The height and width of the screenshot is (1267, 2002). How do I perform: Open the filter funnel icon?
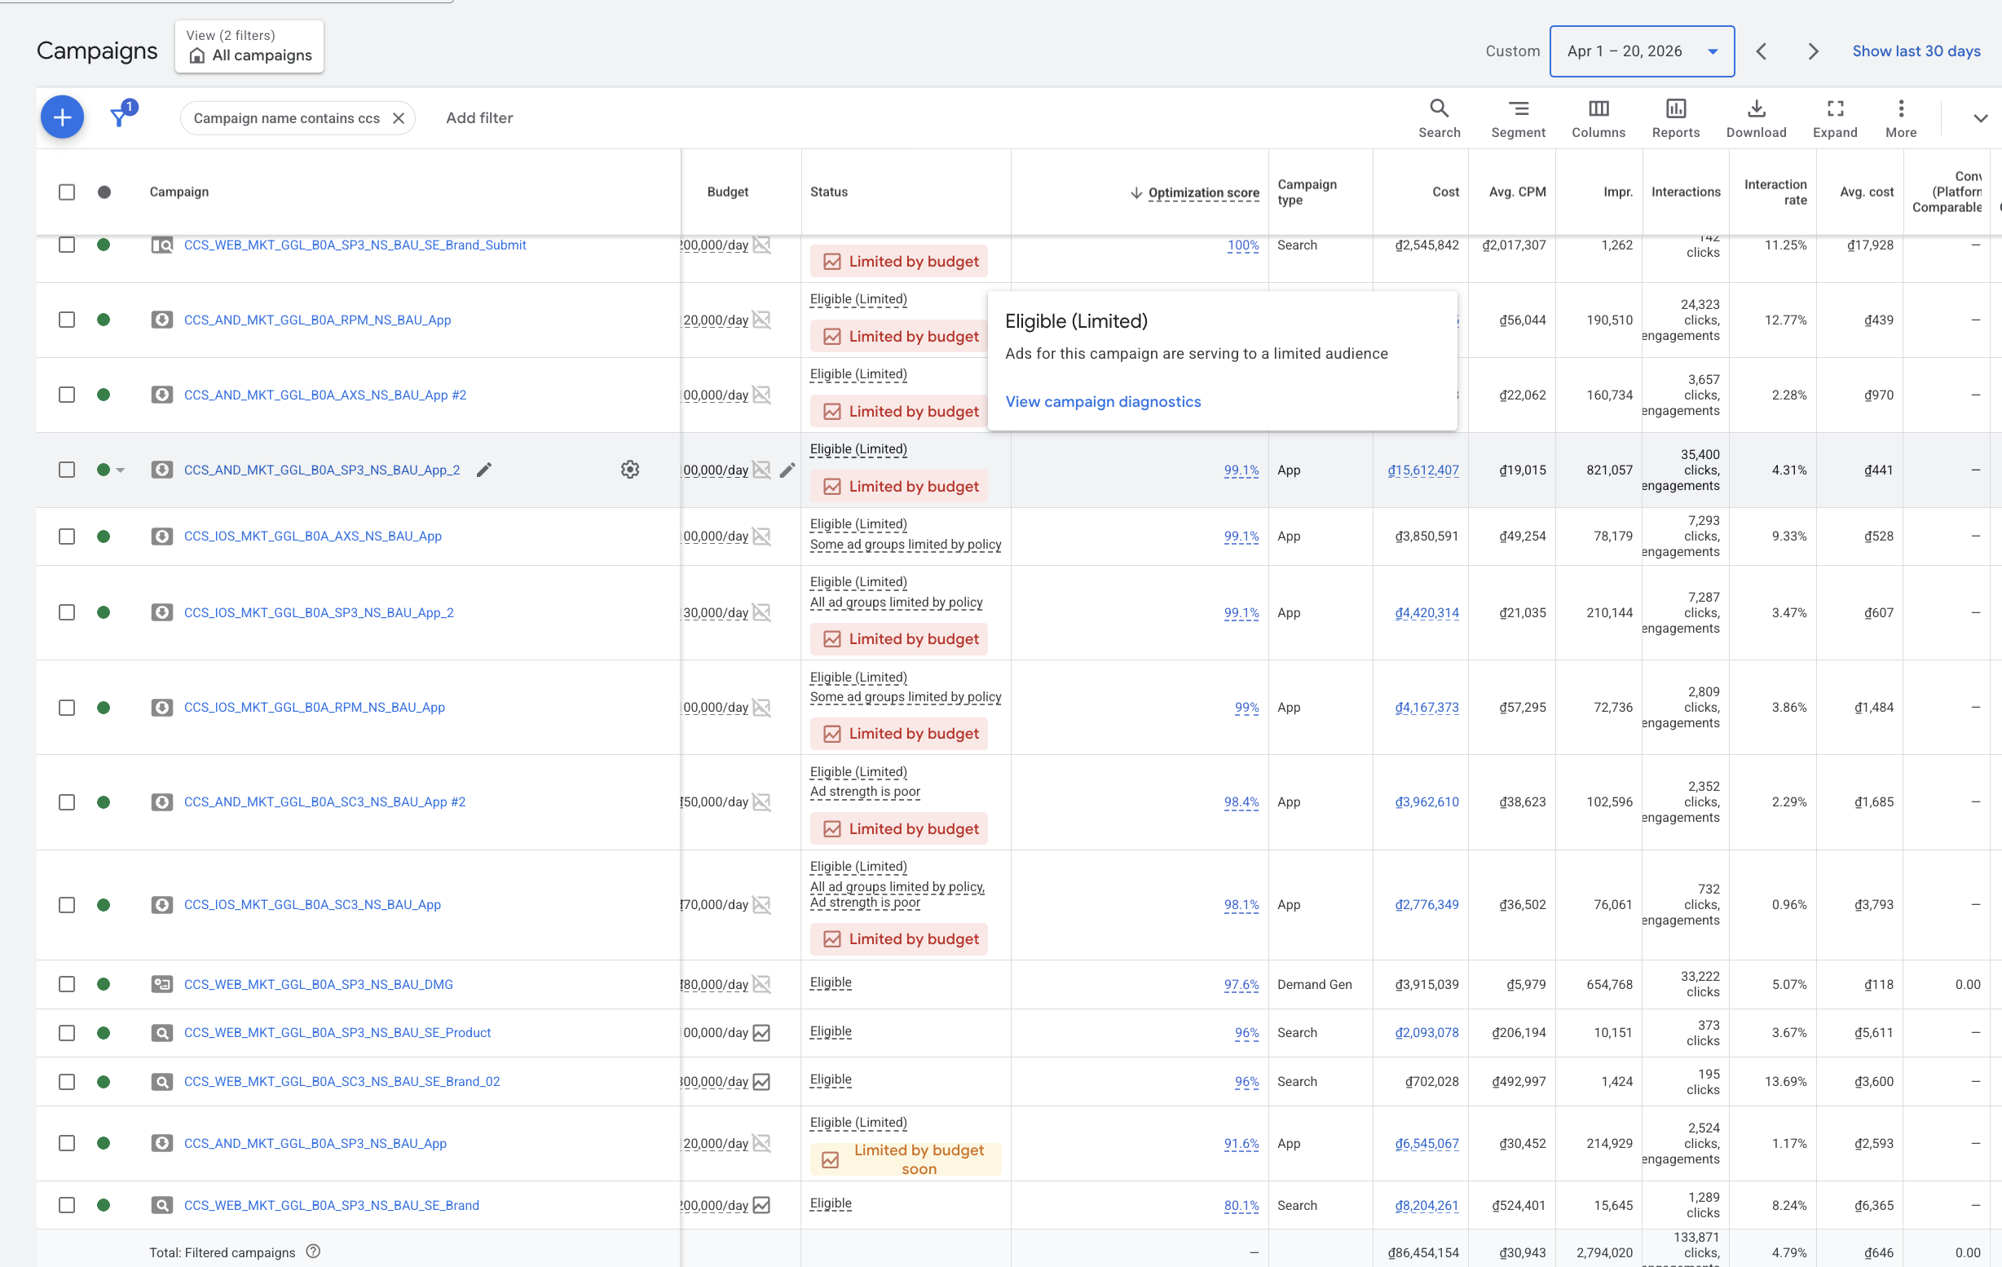click(121, 117)
